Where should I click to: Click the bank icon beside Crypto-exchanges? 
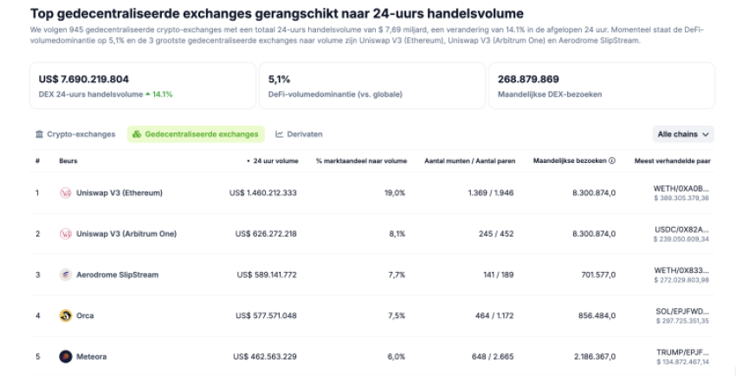click(39, 134)
